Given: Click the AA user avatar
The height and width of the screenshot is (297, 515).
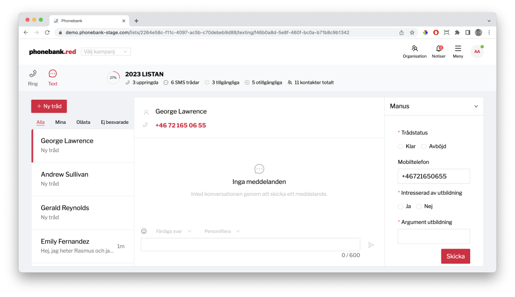Looking at the screenshot, I should pyautogui.click(x=477, y=51).
